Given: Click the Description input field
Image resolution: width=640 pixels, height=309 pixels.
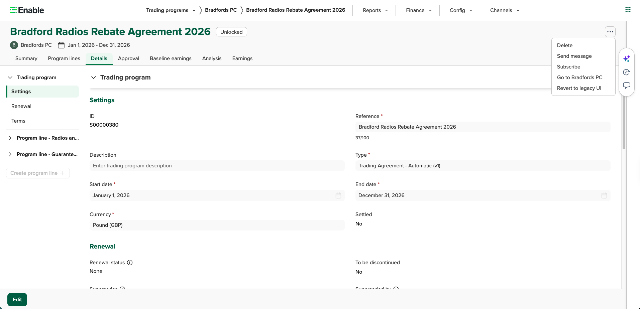Looking at the screenshot, I should pyautogui.click(x=217, y=166).
